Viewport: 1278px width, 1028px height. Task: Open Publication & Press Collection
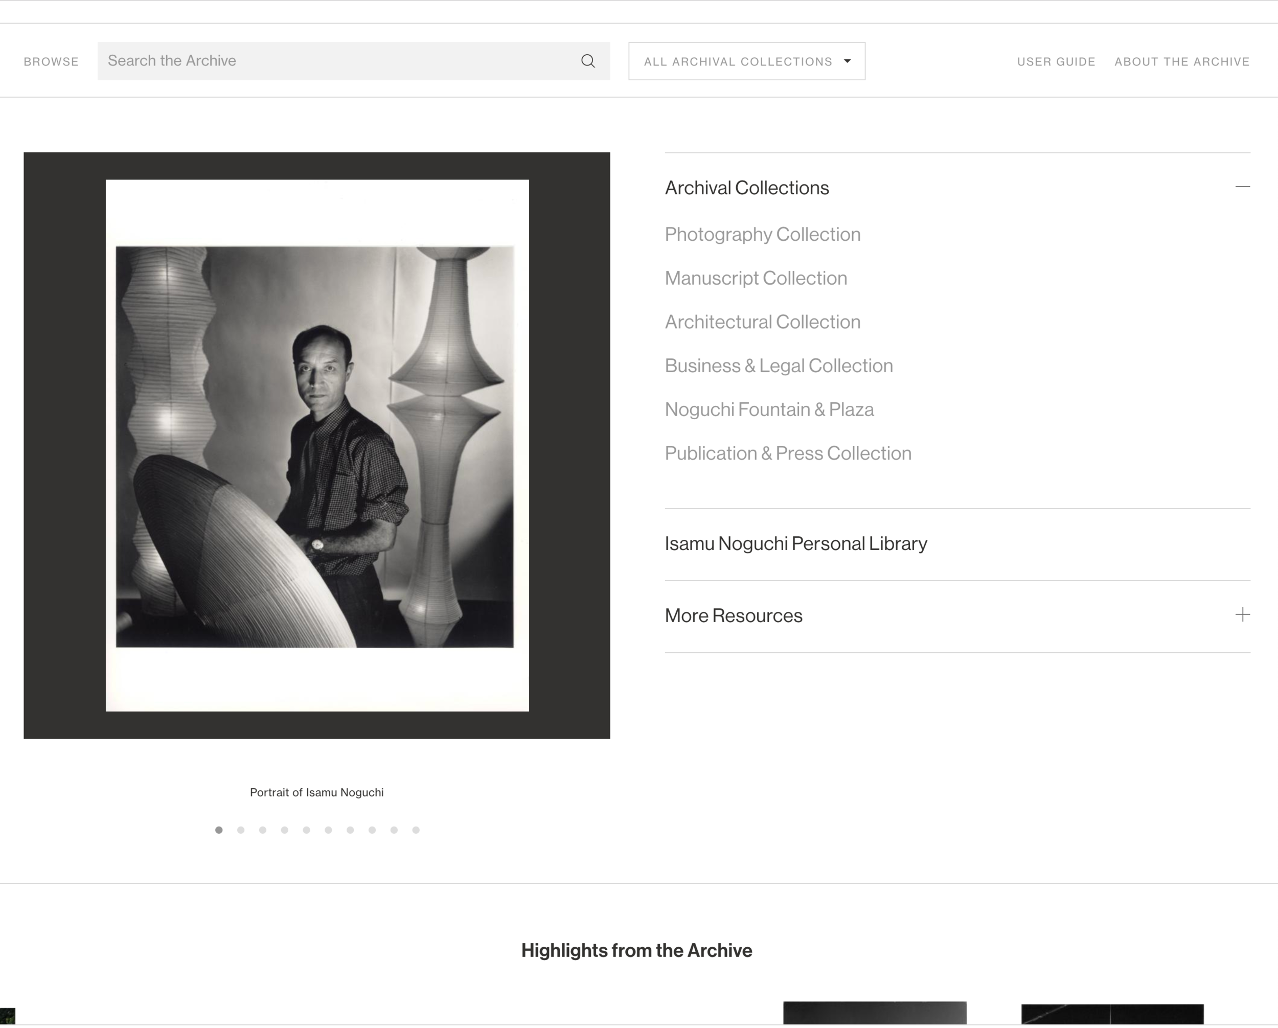tap(788, 453)
